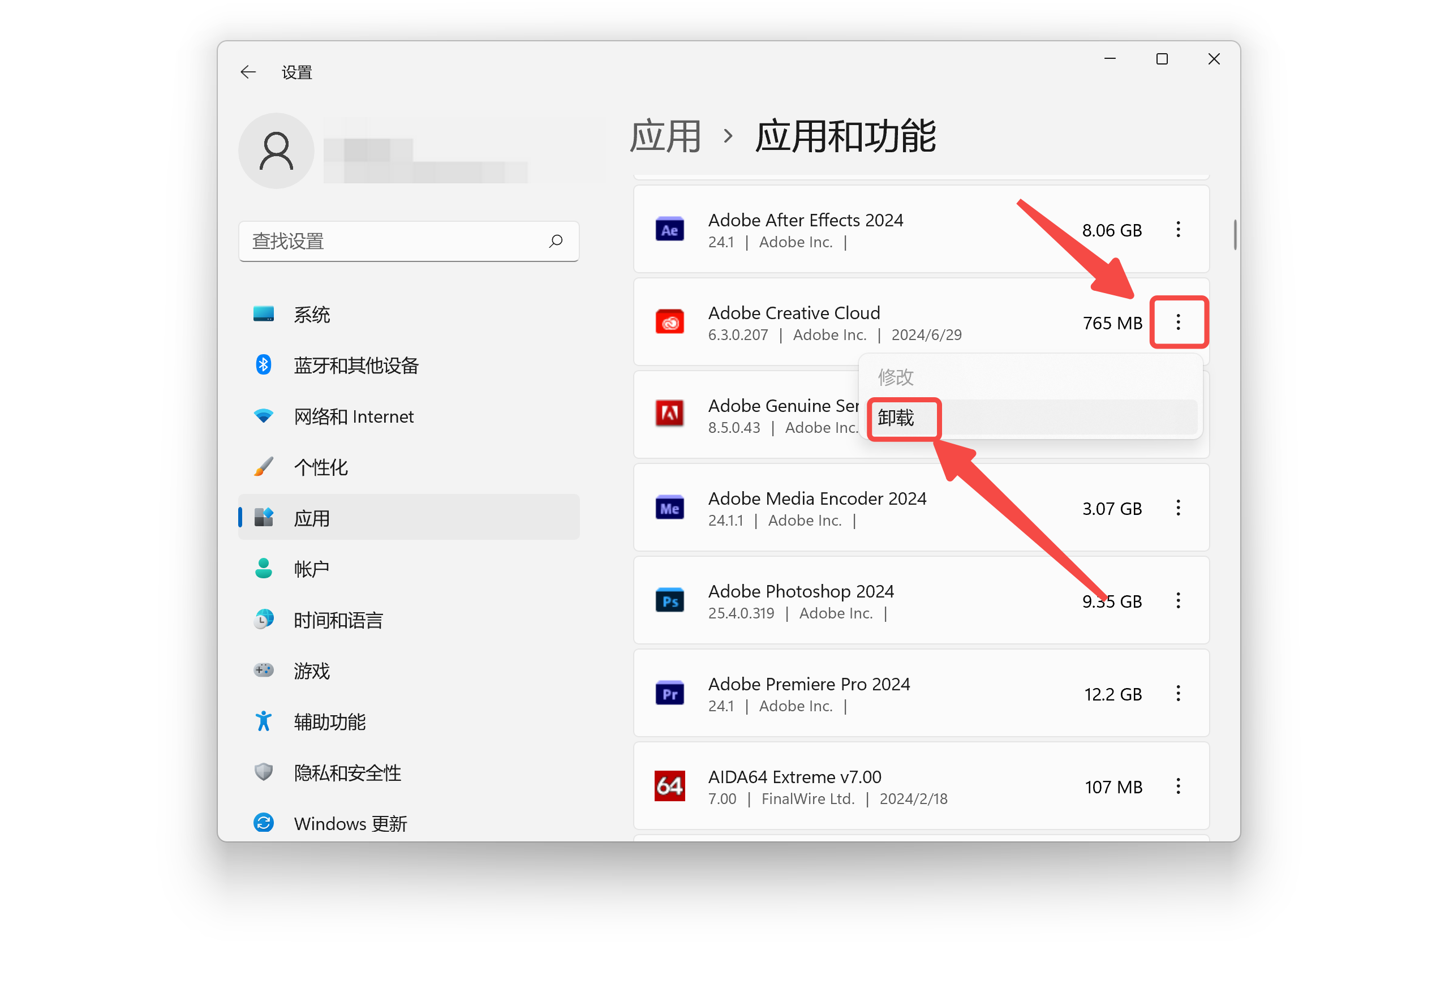Close the Settings window
The height and width of the screenshot is (997, 1449).
pos(1214,59)
